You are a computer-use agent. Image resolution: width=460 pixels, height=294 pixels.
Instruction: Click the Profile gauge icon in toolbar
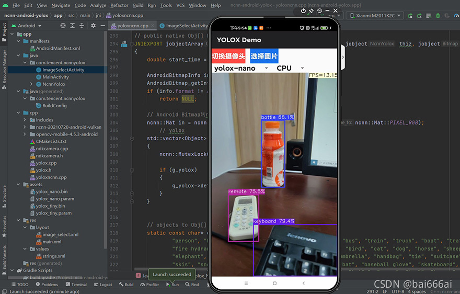pos(456,16)
